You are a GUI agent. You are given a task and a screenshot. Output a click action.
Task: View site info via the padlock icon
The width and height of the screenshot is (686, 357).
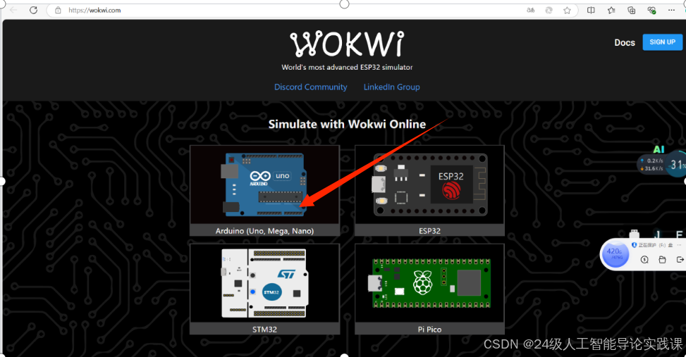58,10
